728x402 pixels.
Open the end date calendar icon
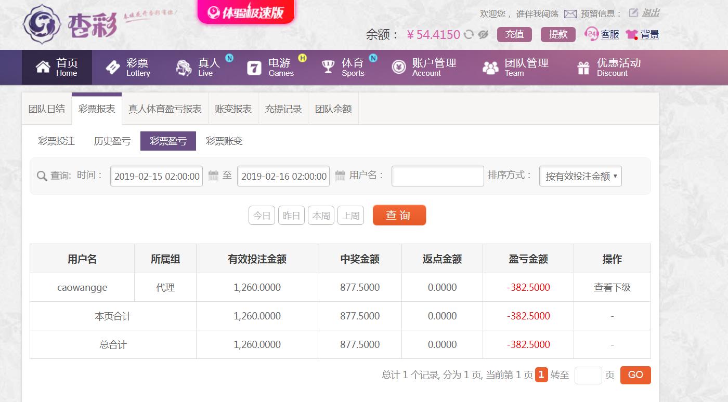click(x=340, y=176)
